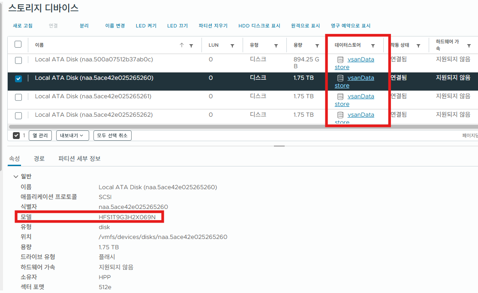Click Local ATA Disk (naa.5ace42e025265261) name
478x293 pixels.
coord(93,97)
